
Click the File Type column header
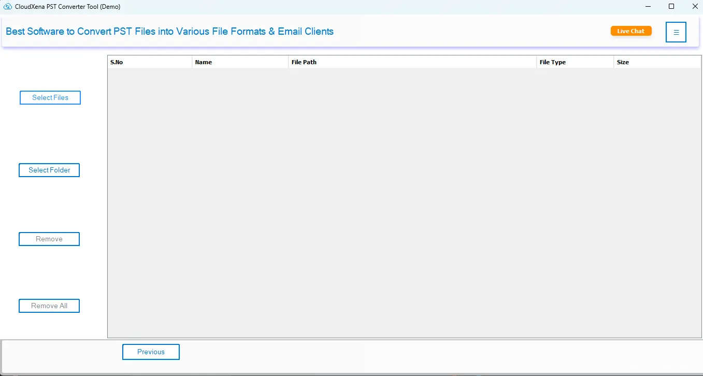pyautogui.click(x=575, y=62)
